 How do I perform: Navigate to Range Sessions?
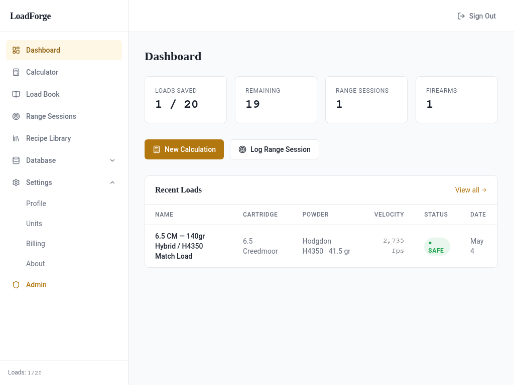[x=64, y=116]
